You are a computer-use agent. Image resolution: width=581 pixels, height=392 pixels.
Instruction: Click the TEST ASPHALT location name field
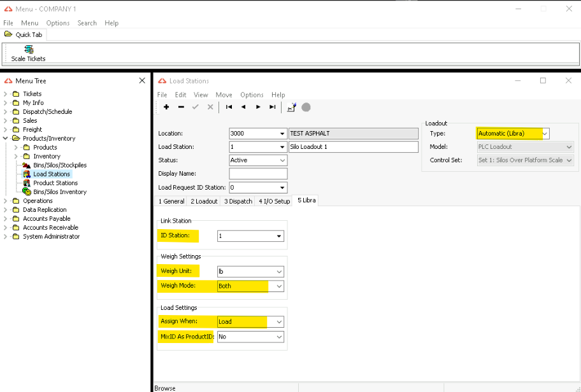354,134
